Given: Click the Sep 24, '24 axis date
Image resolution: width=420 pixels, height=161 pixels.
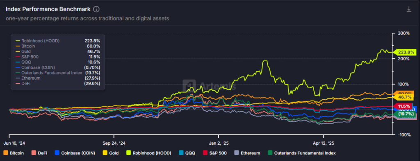Looking at the screenshot, I should (114, 143).
